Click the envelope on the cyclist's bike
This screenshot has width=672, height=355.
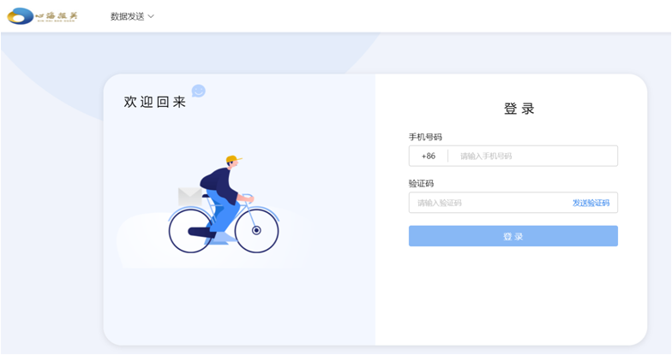[x=189, y=196]
